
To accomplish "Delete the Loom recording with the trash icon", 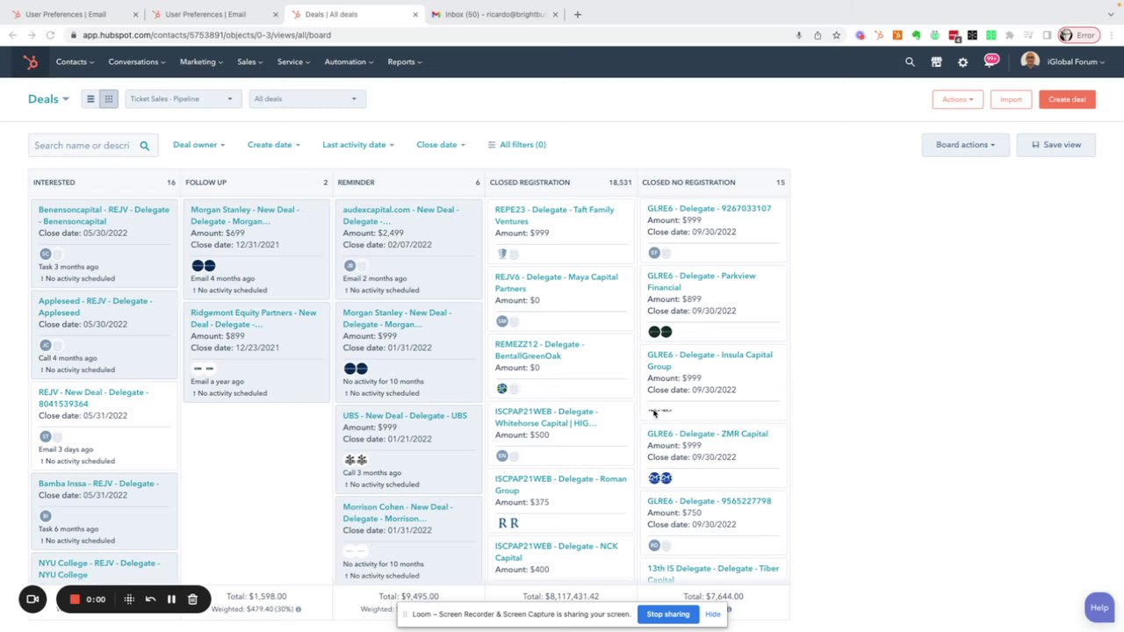I will pyautogui.click(x=192, y=600).
